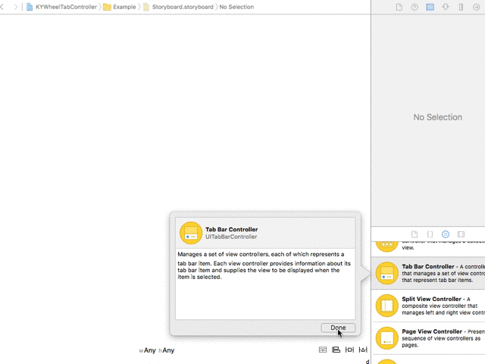
Task: Click the UITabBarController class name in popover
Action: pos(231,237)
